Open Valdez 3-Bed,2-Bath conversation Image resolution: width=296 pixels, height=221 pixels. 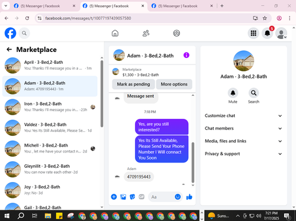point(50,128)
